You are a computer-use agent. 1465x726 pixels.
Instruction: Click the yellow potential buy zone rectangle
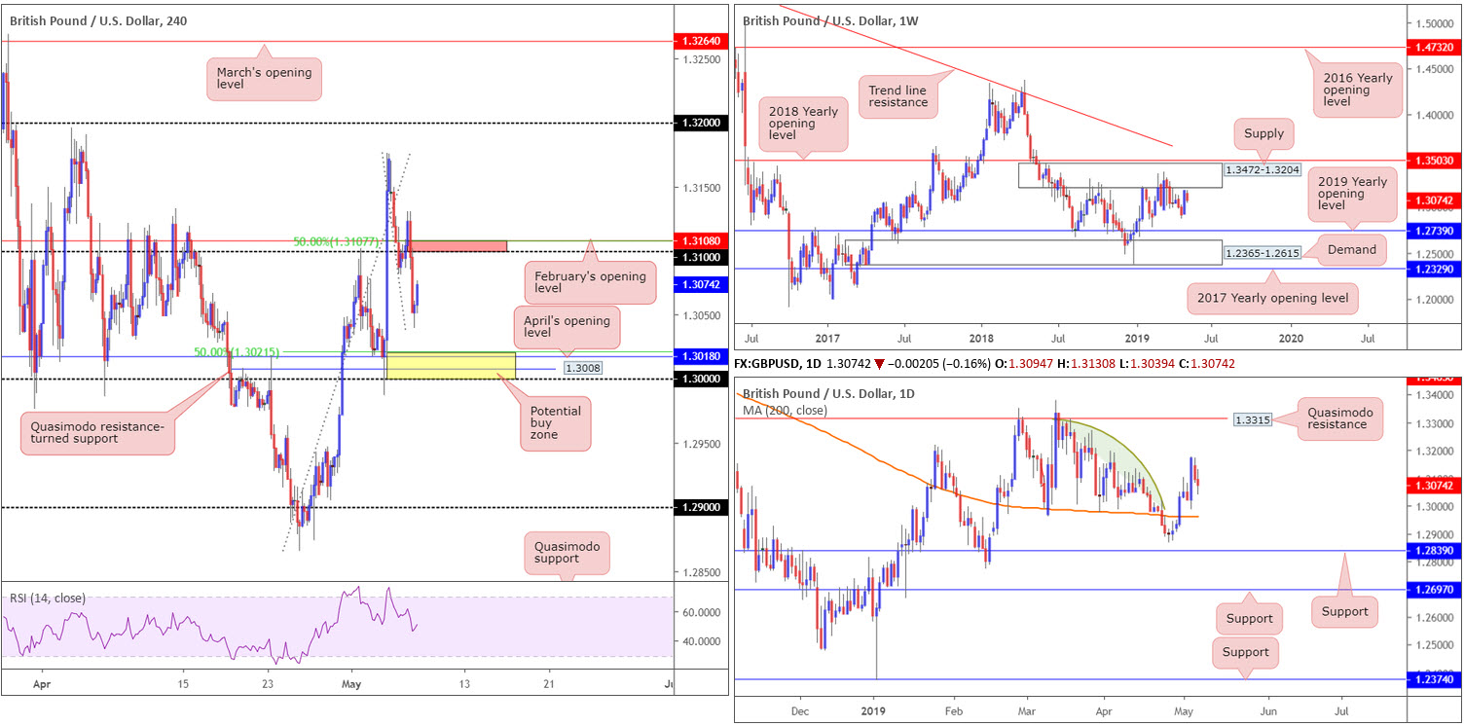[x=451, y=365]
